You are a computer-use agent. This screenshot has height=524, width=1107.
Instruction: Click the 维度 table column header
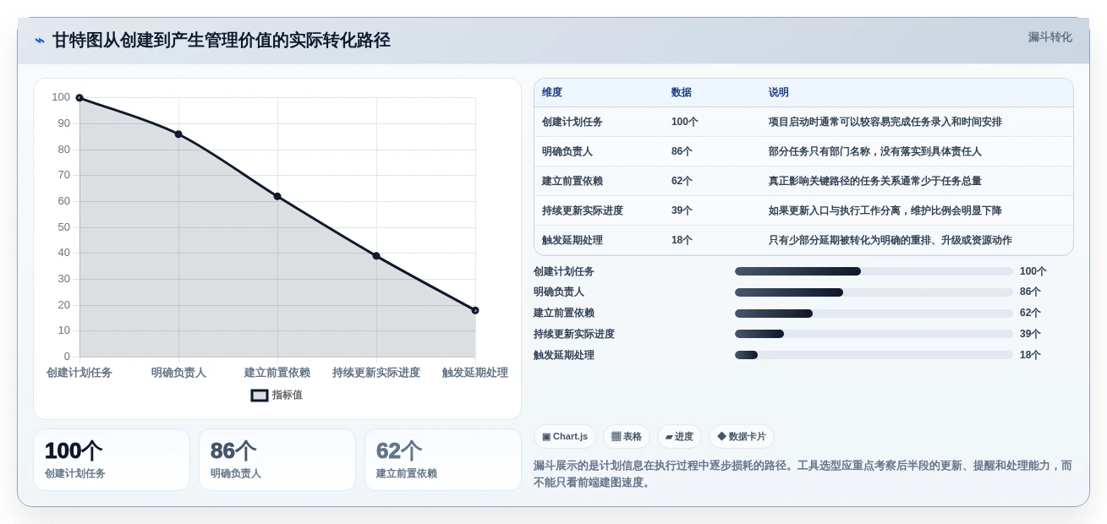coord(552,92)
